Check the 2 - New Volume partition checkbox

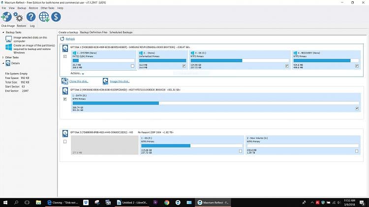coord(357,151)
